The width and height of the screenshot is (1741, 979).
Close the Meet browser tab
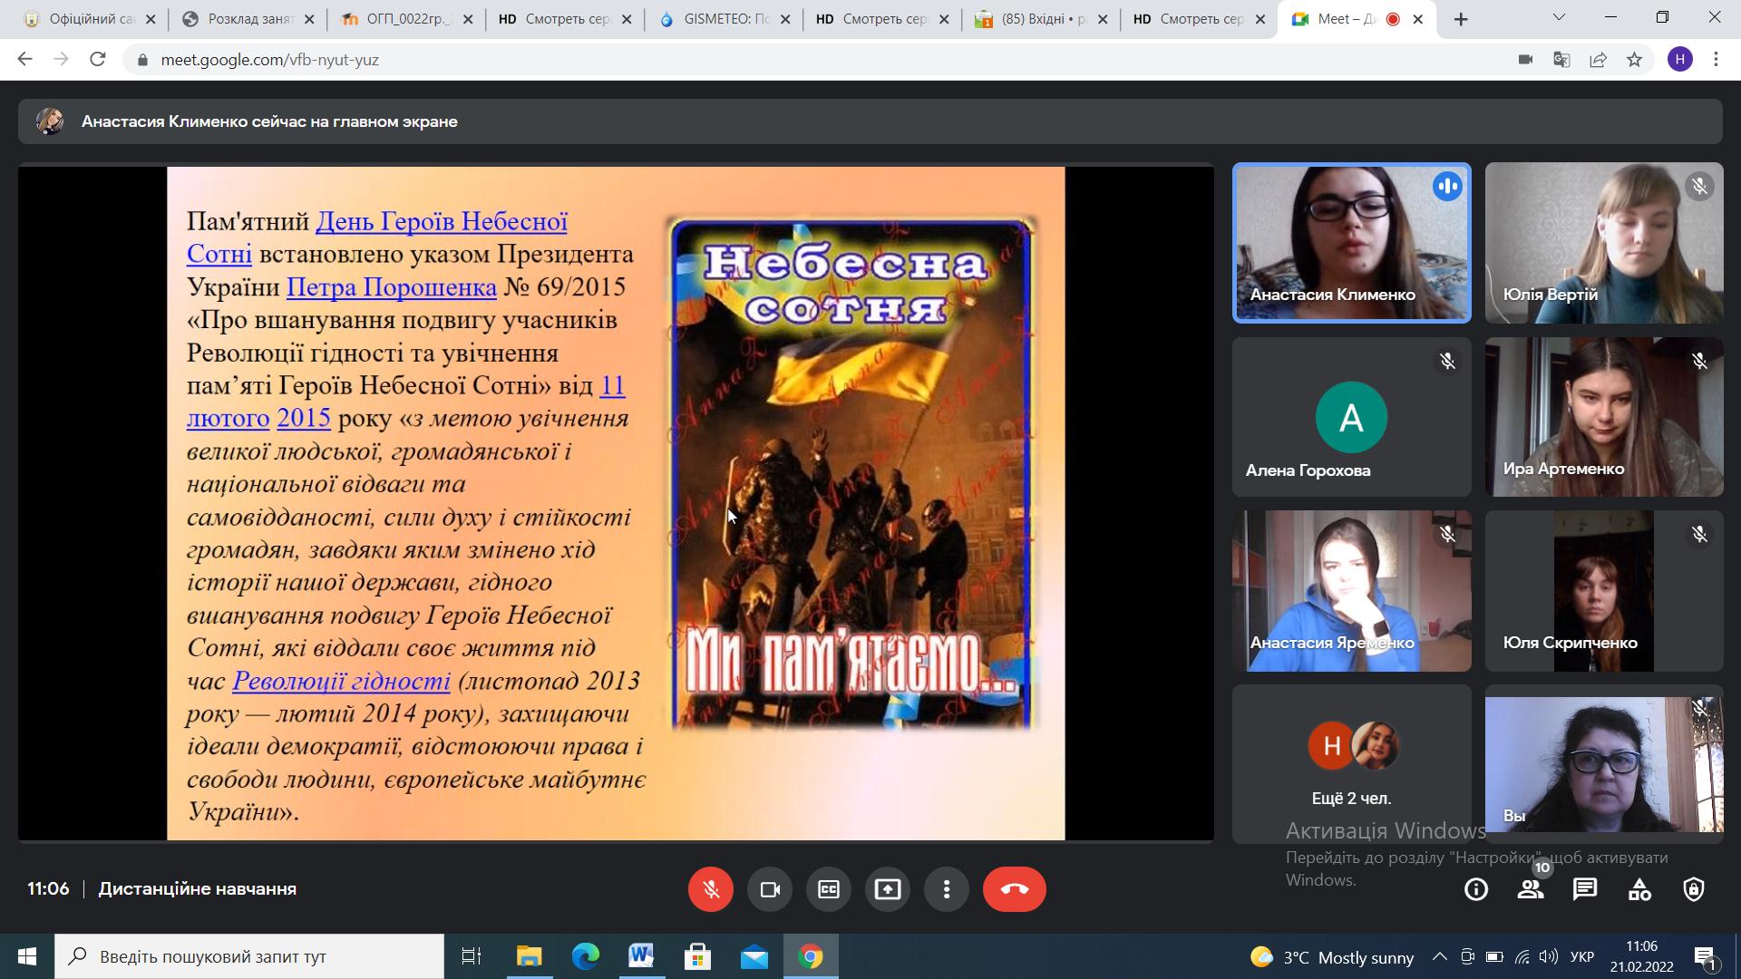tap(1418, 19)
